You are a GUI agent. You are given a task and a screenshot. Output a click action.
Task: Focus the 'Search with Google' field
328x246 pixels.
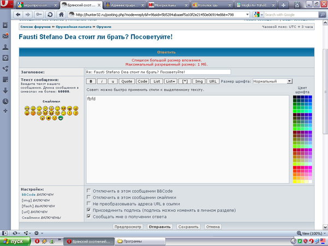tap(291, 15)
